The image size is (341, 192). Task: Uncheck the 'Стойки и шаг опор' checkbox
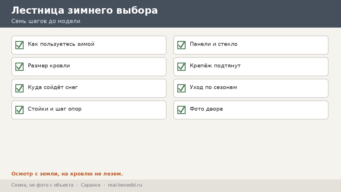(19, 110)
